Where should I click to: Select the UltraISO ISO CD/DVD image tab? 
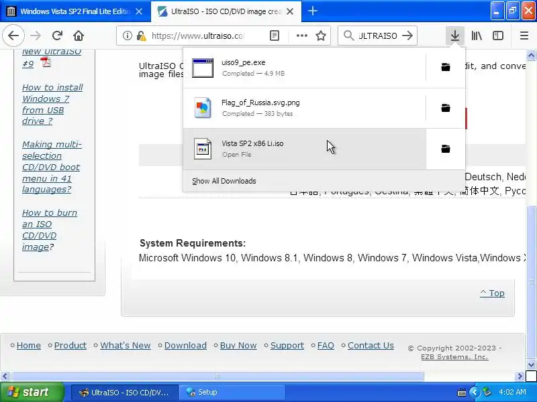(x=226, y=11)
